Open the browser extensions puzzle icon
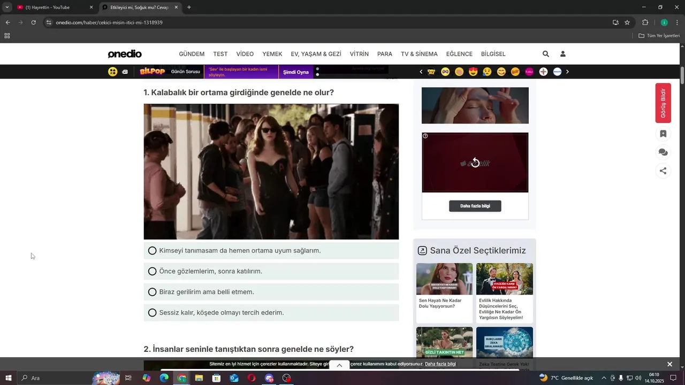 point(645,22)
